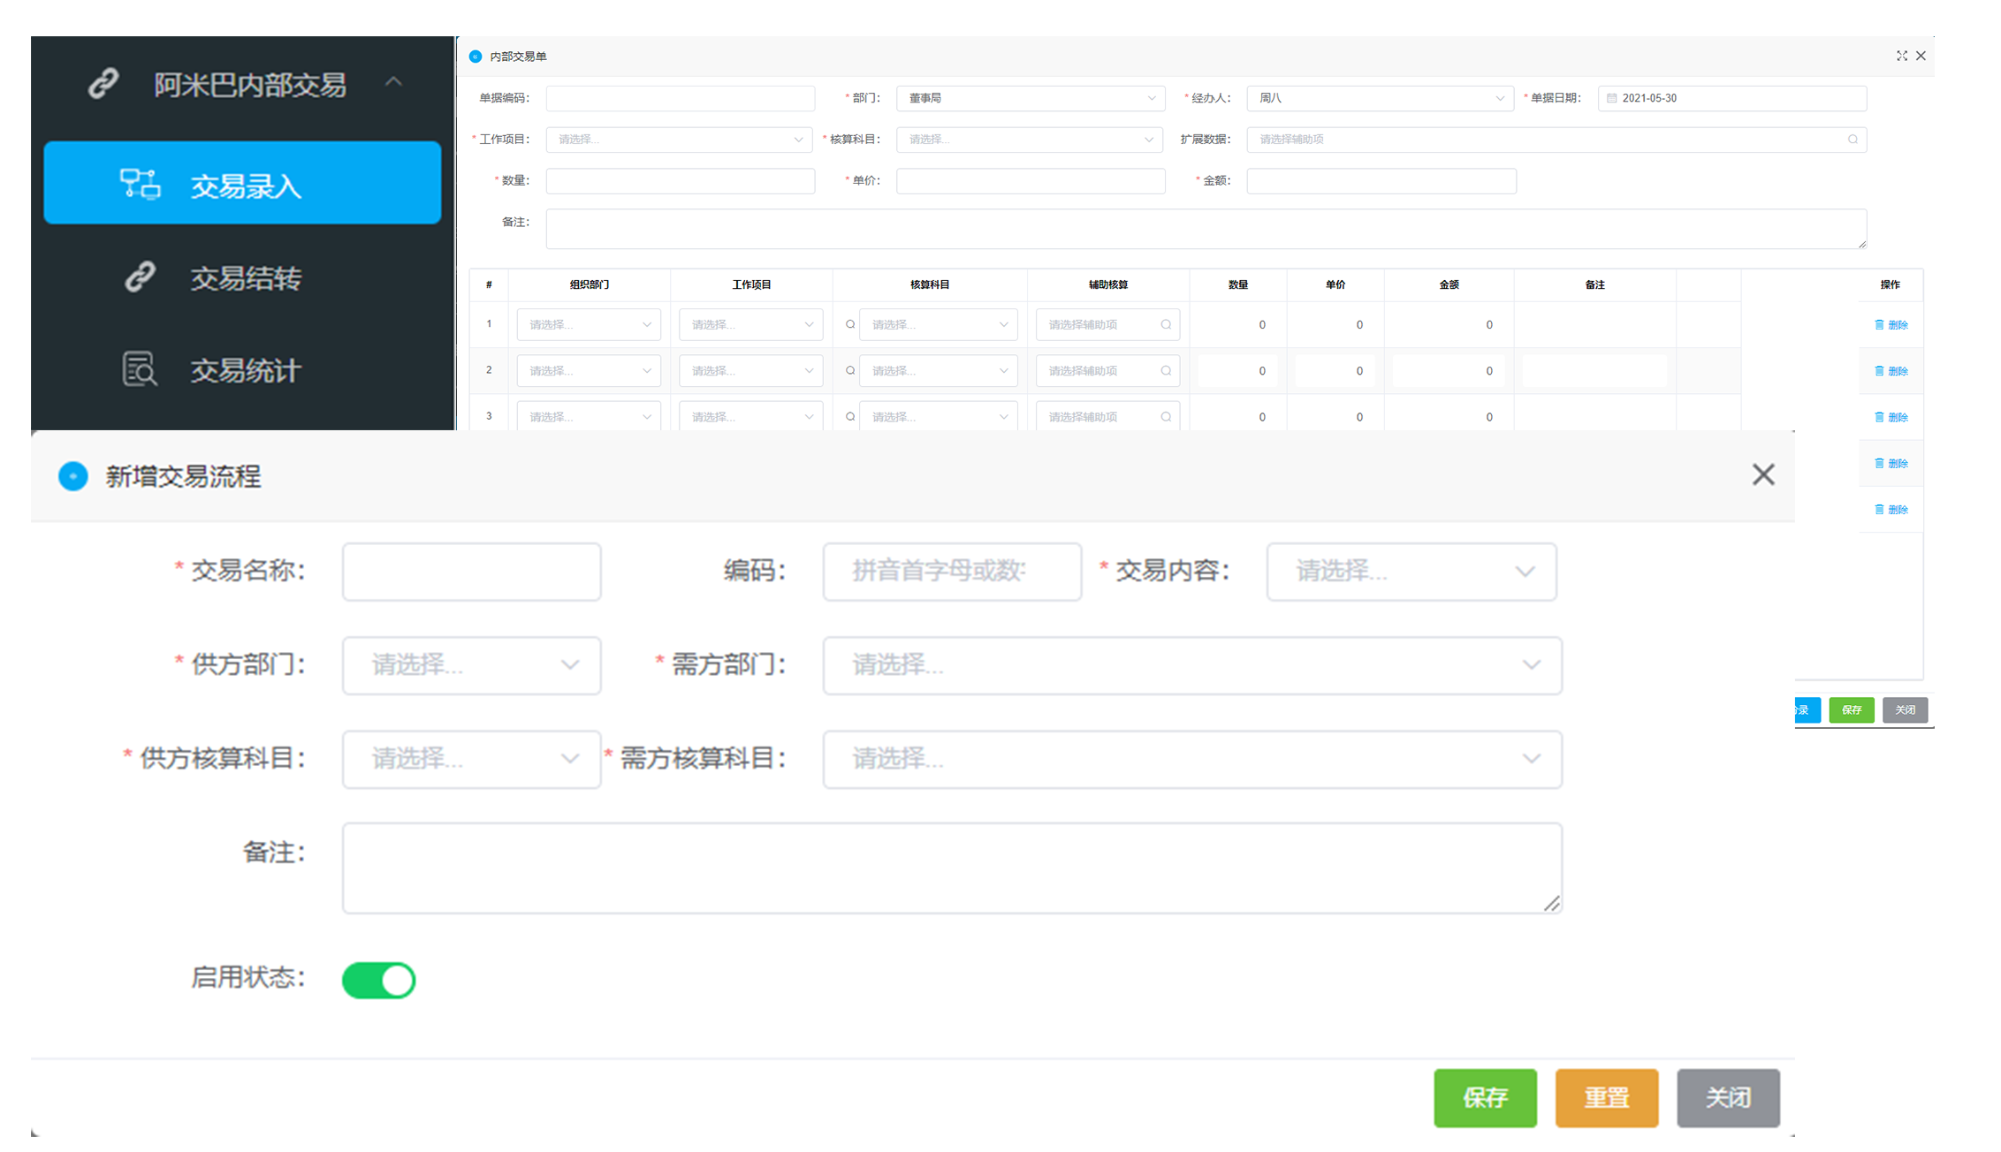The width and height of the screenshot is (2001, 1152).
Task: Open 交易结转 menu item
Action: [246, 278]
